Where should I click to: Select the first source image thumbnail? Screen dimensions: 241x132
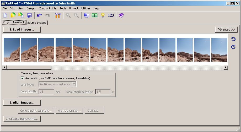(12, 50)
